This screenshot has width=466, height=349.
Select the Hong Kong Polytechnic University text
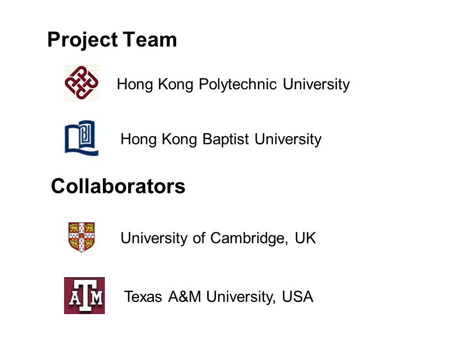(x=233, y=84)
